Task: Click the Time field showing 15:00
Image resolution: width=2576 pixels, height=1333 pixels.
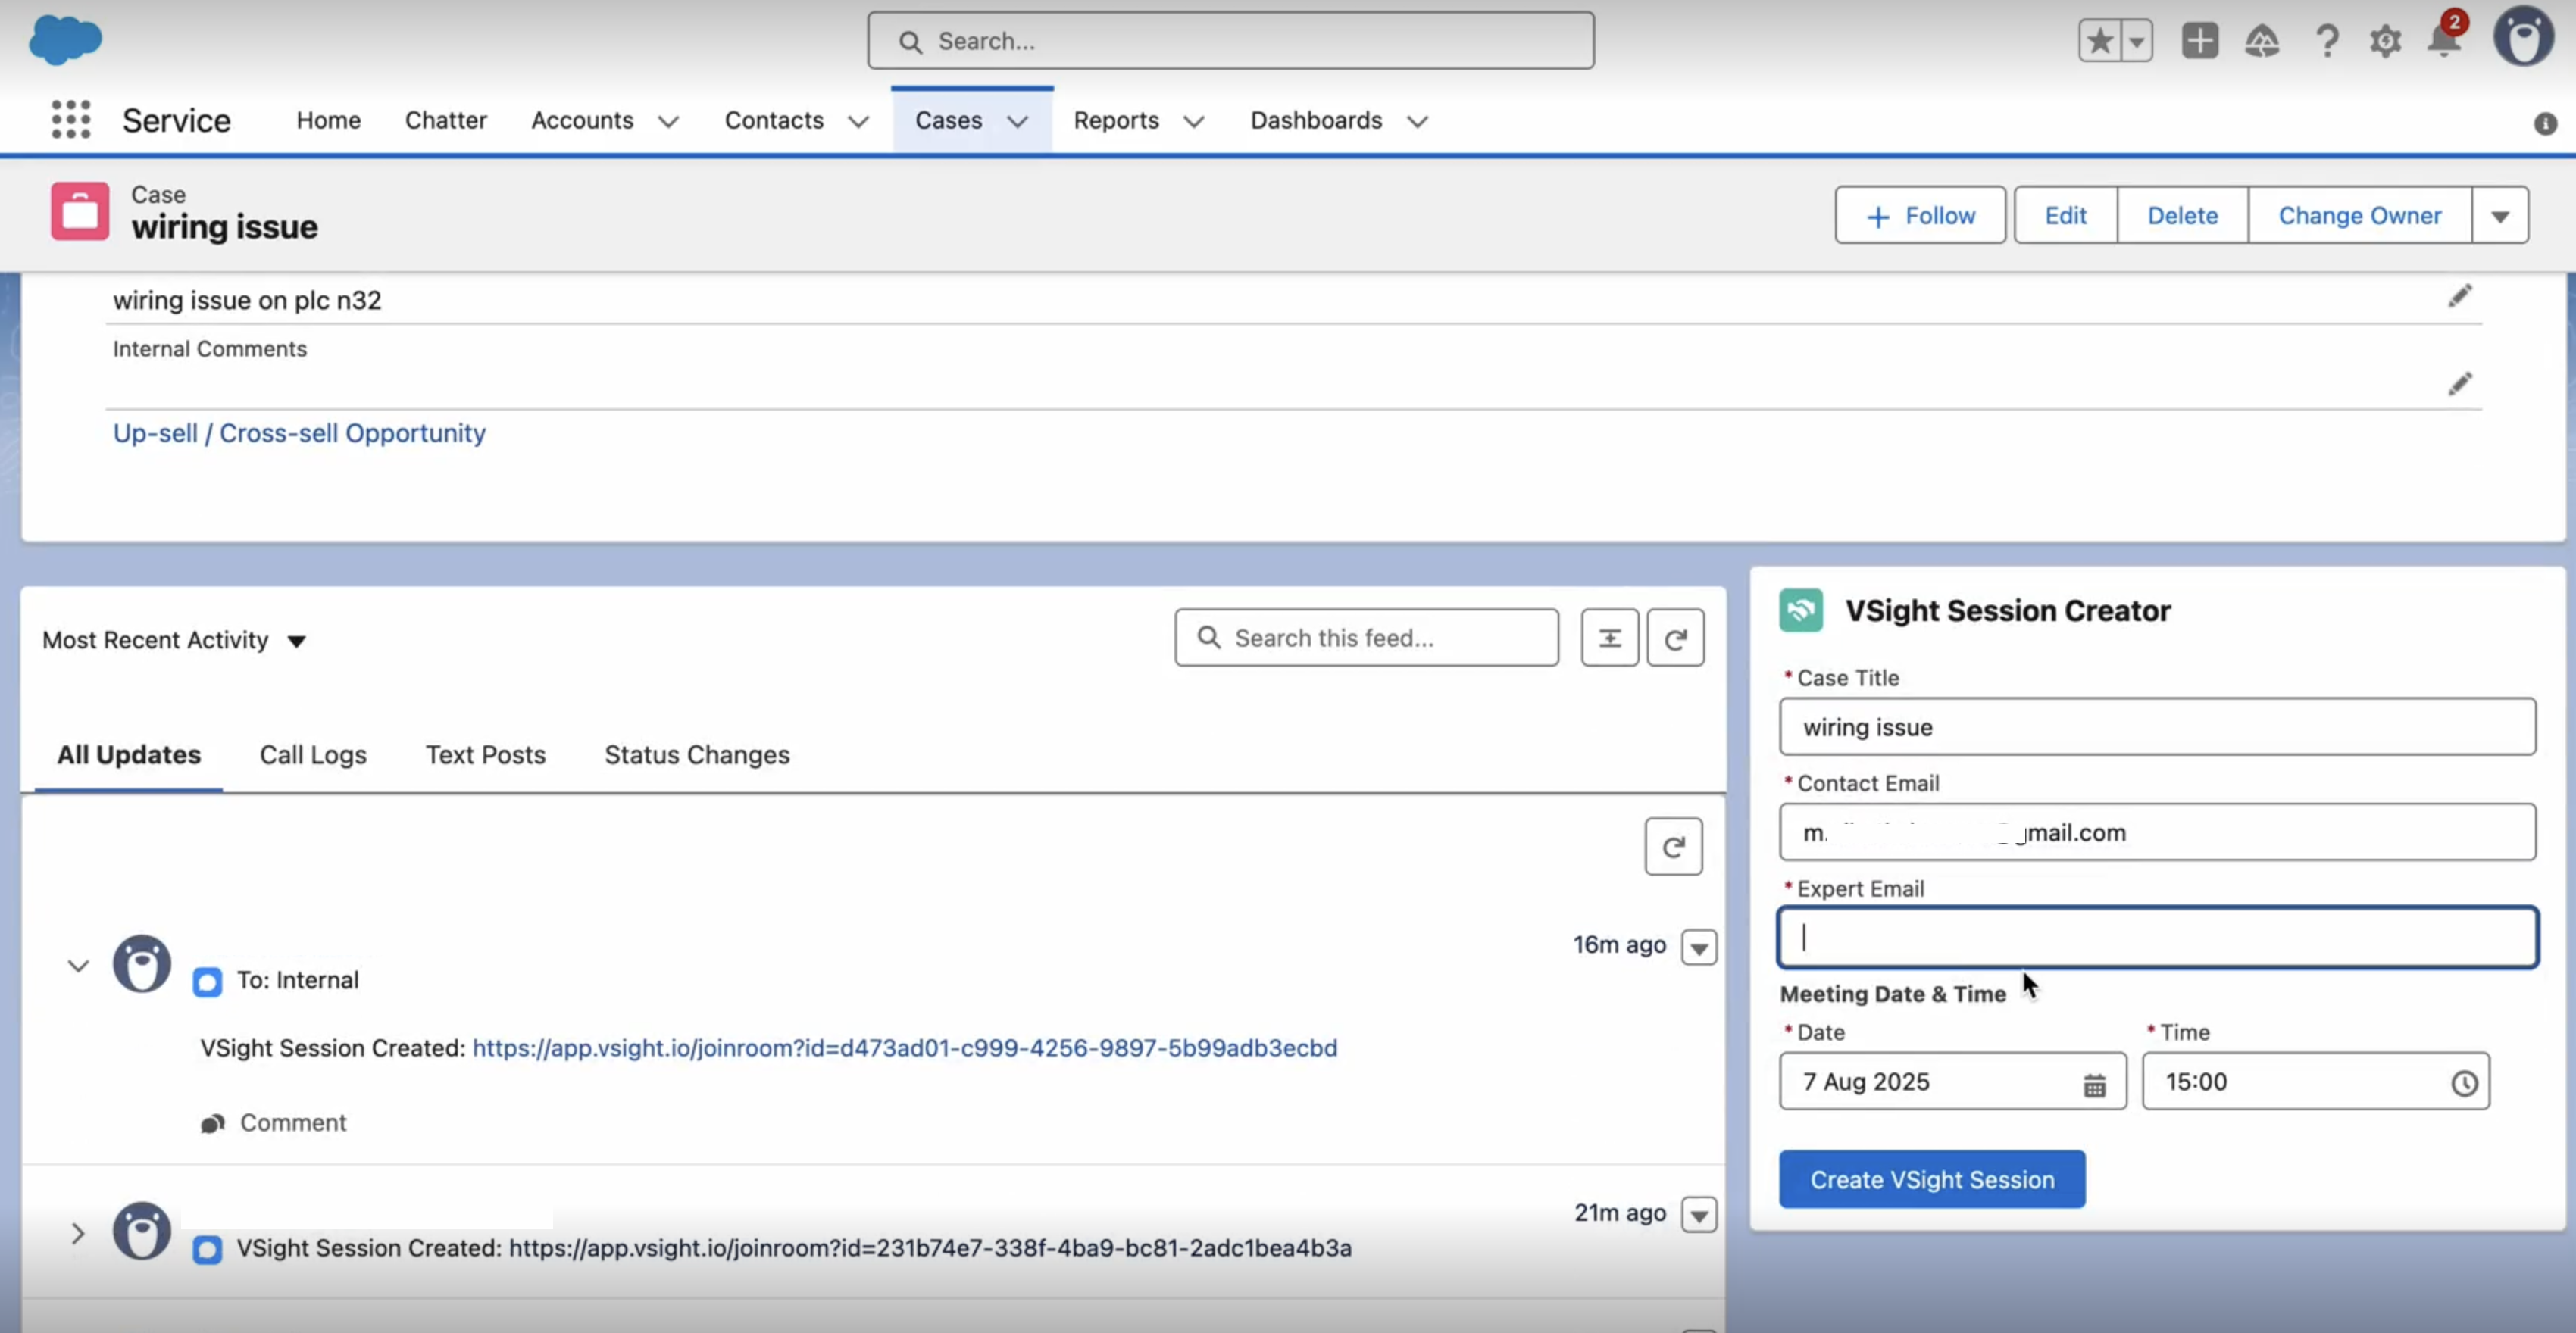Action: click(x=2315, y=1082)
